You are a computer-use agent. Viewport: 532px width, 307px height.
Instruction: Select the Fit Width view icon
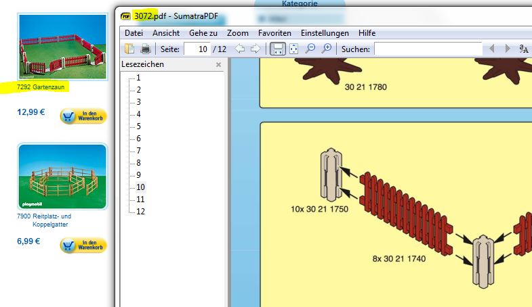(277, 49)
